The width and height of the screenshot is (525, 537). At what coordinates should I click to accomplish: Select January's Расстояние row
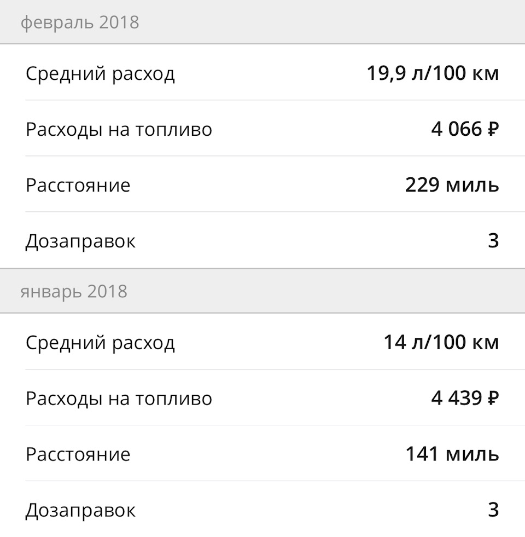click(262, 453)
